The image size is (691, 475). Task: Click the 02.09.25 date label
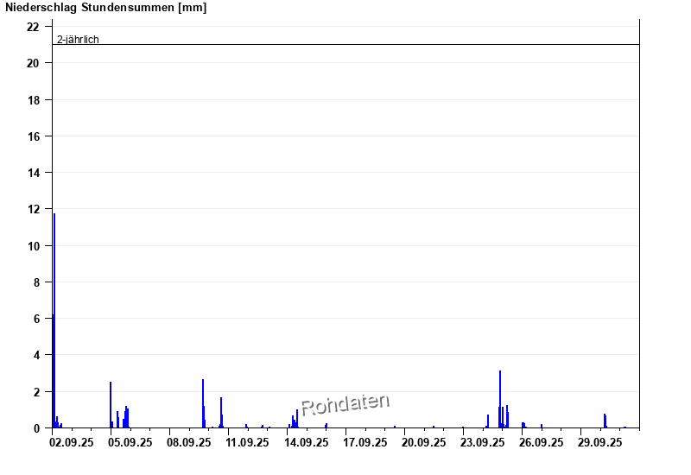72,442
